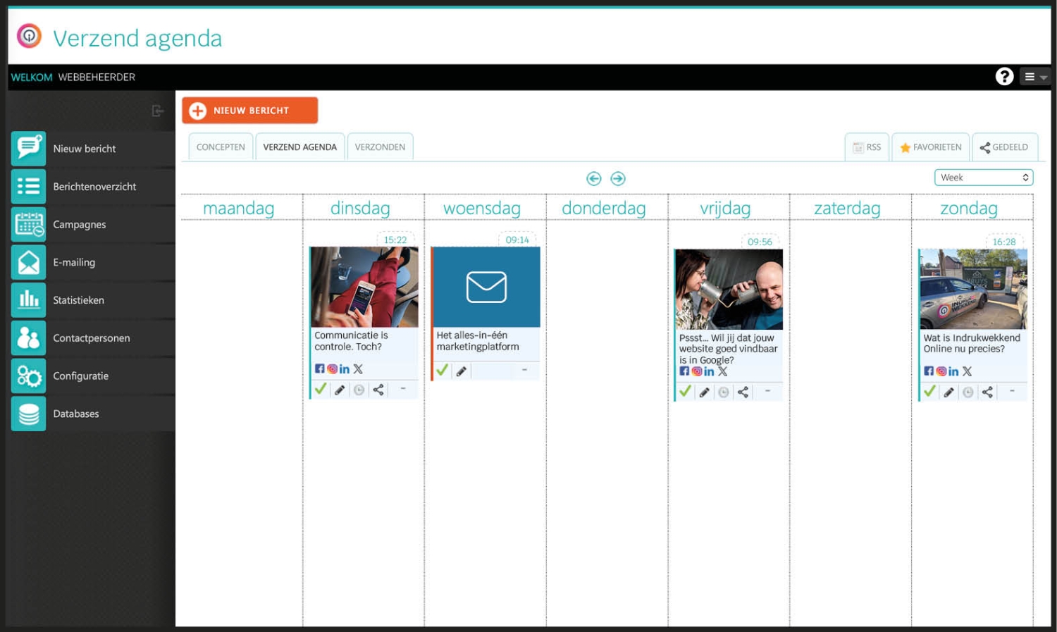Go to previous week with left arrow
1057x632 pixels.
[594, 179]
